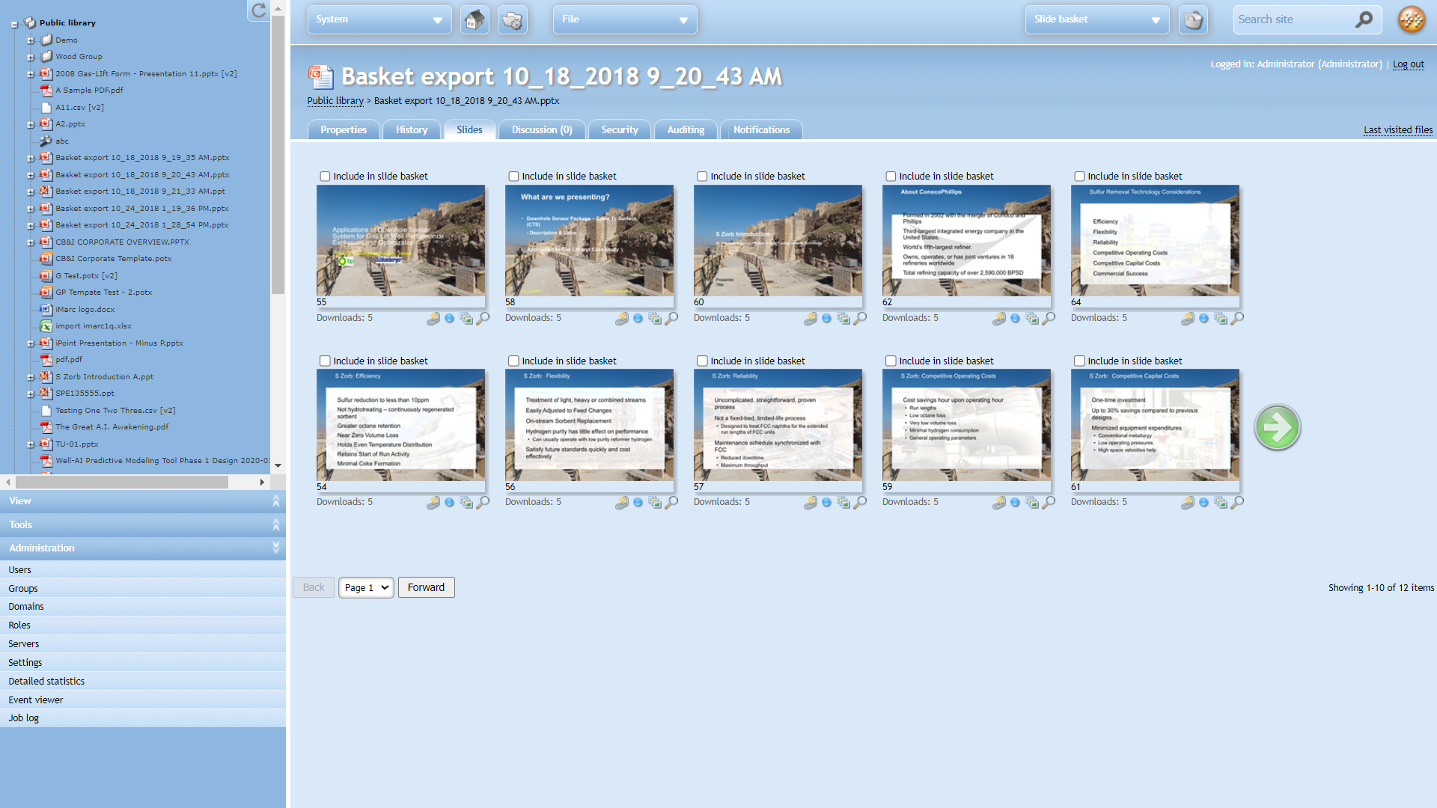Click in the Search site field

click(1293, 19)
